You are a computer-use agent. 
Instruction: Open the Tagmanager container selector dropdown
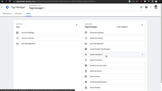coord(37,8)
